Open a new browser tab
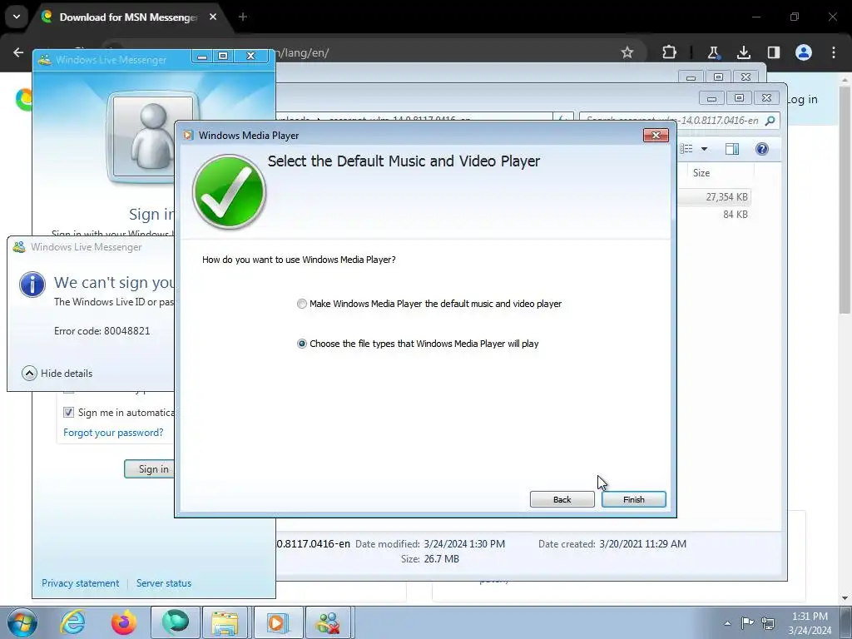 (243, 17)
